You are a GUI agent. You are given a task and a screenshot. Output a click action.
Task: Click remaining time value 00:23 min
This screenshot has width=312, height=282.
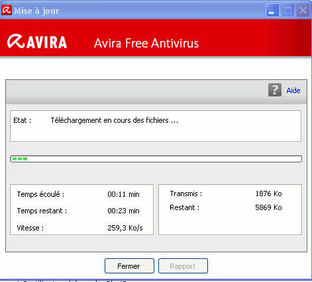point(123,211)
